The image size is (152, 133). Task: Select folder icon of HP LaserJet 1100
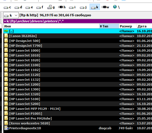(x=6, y=65)
